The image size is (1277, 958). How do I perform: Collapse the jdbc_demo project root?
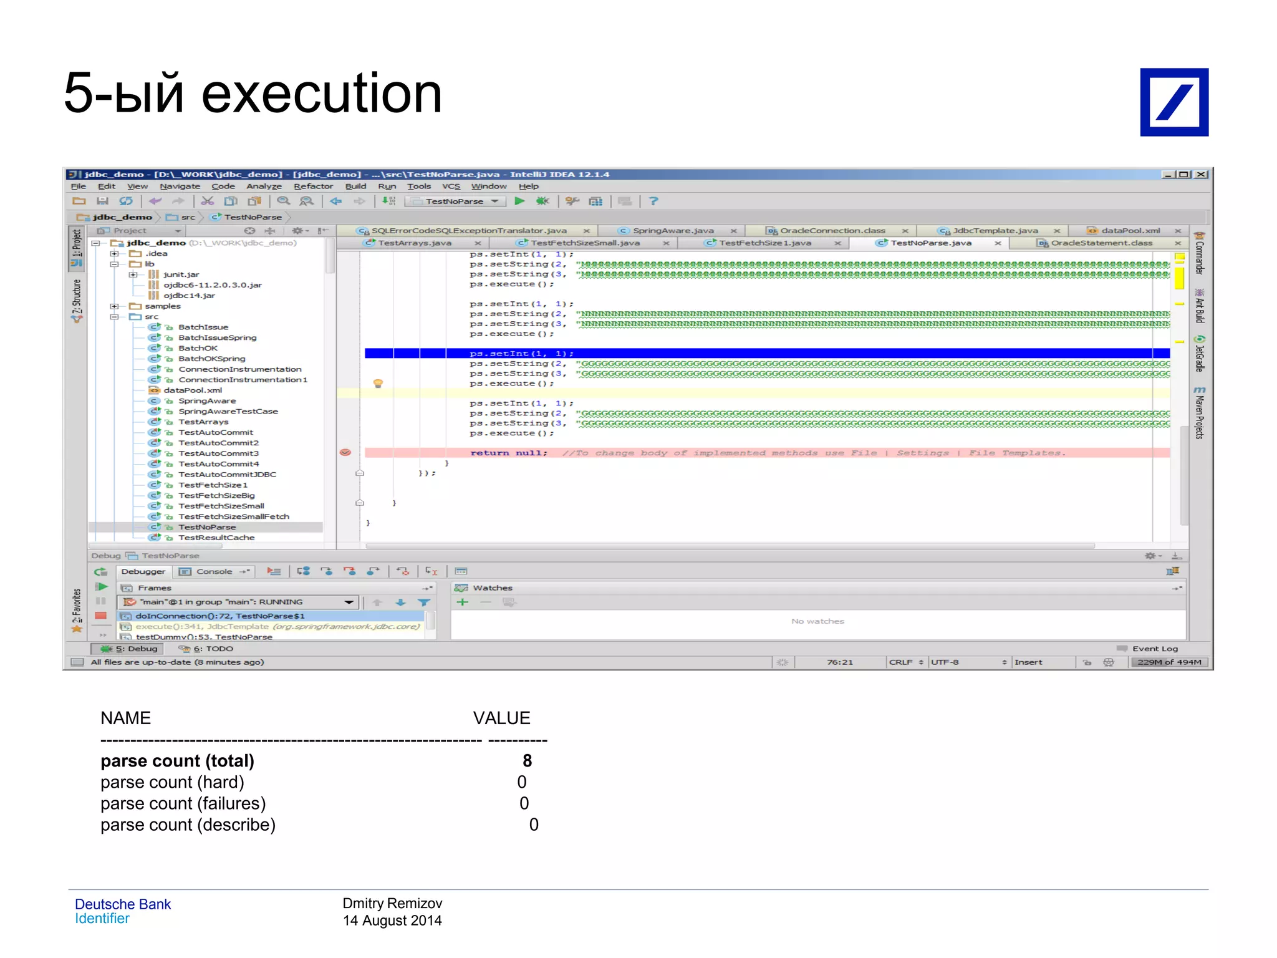pyautogui.click(x=96, y=243)
